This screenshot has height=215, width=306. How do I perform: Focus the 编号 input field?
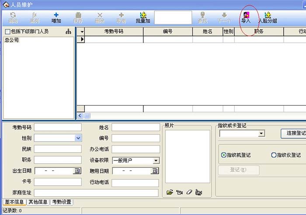pyautogui.click(x=136, y=138)
